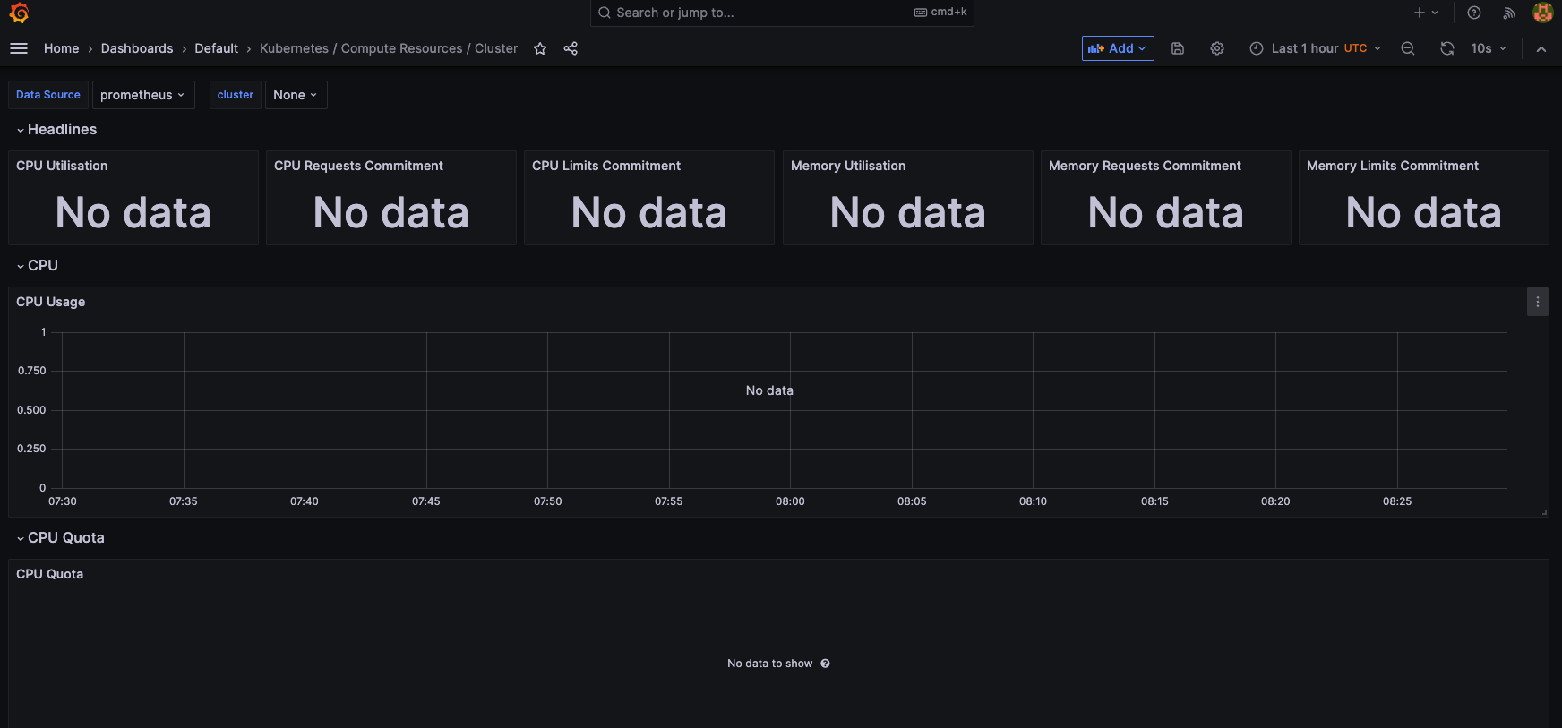Open the Default folder breadcrumb
The width and height of the screenshot is (1562, 728).
coord(217,48)
